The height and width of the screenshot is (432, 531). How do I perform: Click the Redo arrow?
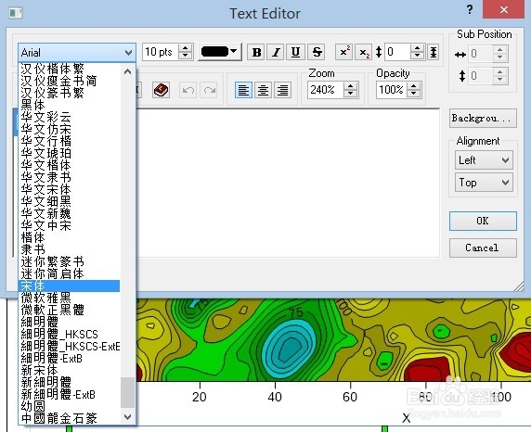point(209,90)
